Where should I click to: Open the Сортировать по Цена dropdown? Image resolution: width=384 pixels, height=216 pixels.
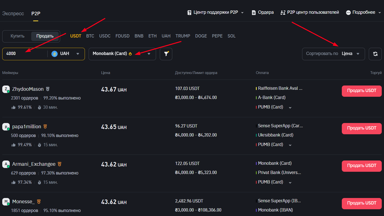point(333,54)
